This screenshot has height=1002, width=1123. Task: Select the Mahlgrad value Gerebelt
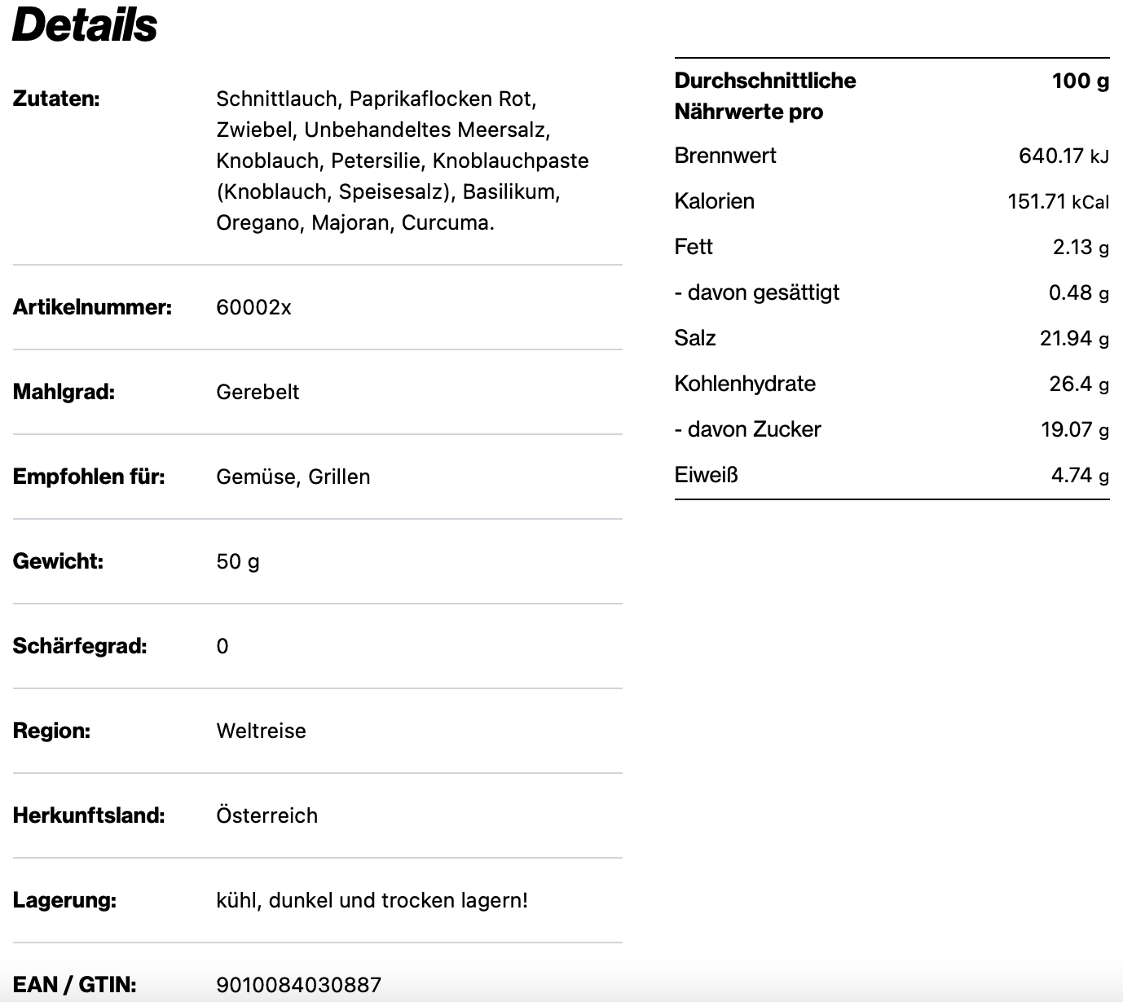[x=258, y=392]
